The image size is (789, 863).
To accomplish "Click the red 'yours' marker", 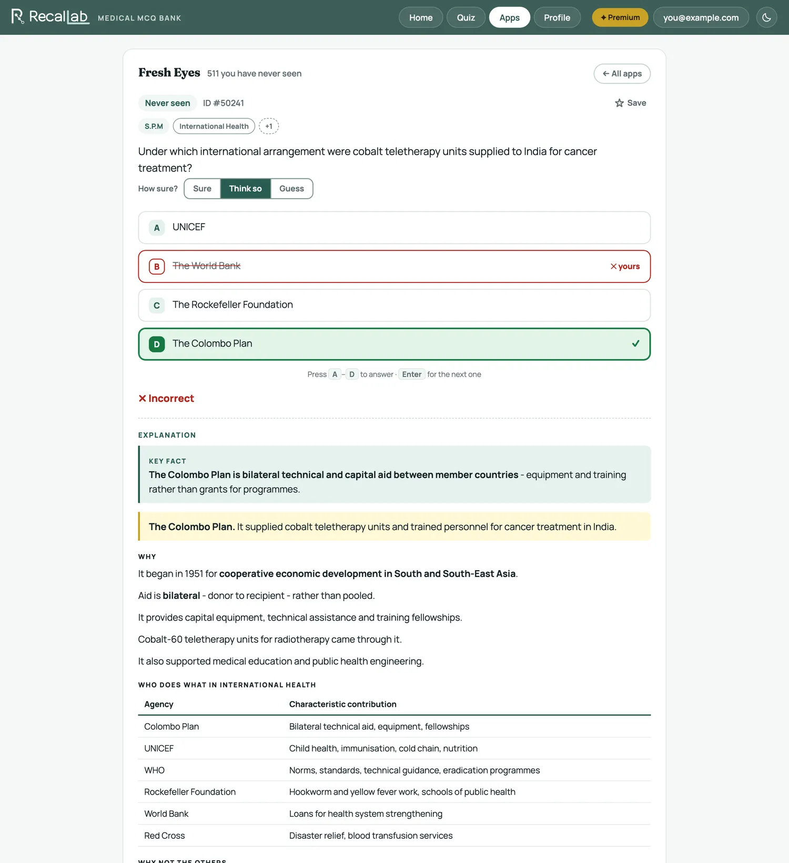I will (625, 267).
